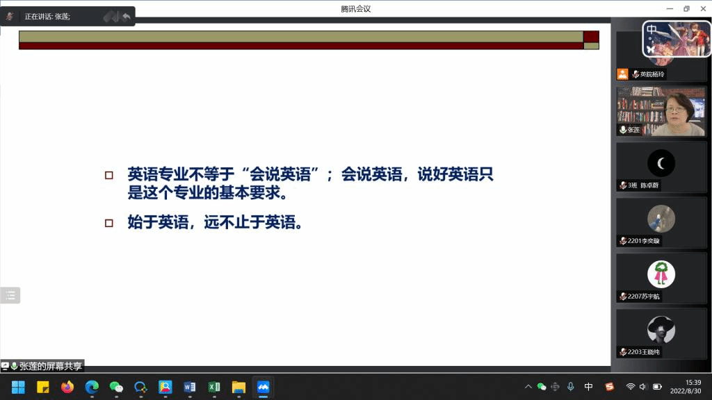This screenshot has width=712, height=400.
Task: Open Word from the taskbar
Action: (x=189, y=387)
